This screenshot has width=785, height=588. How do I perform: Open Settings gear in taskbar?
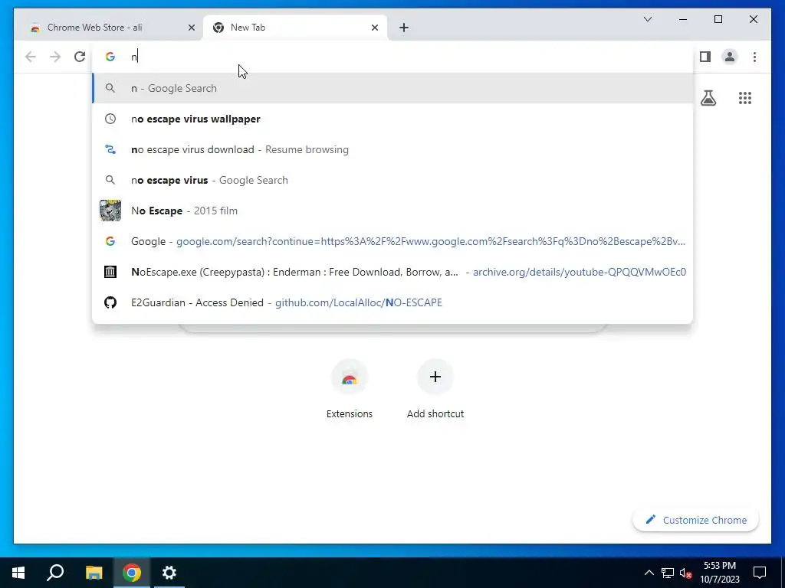(x=169, y=573)
